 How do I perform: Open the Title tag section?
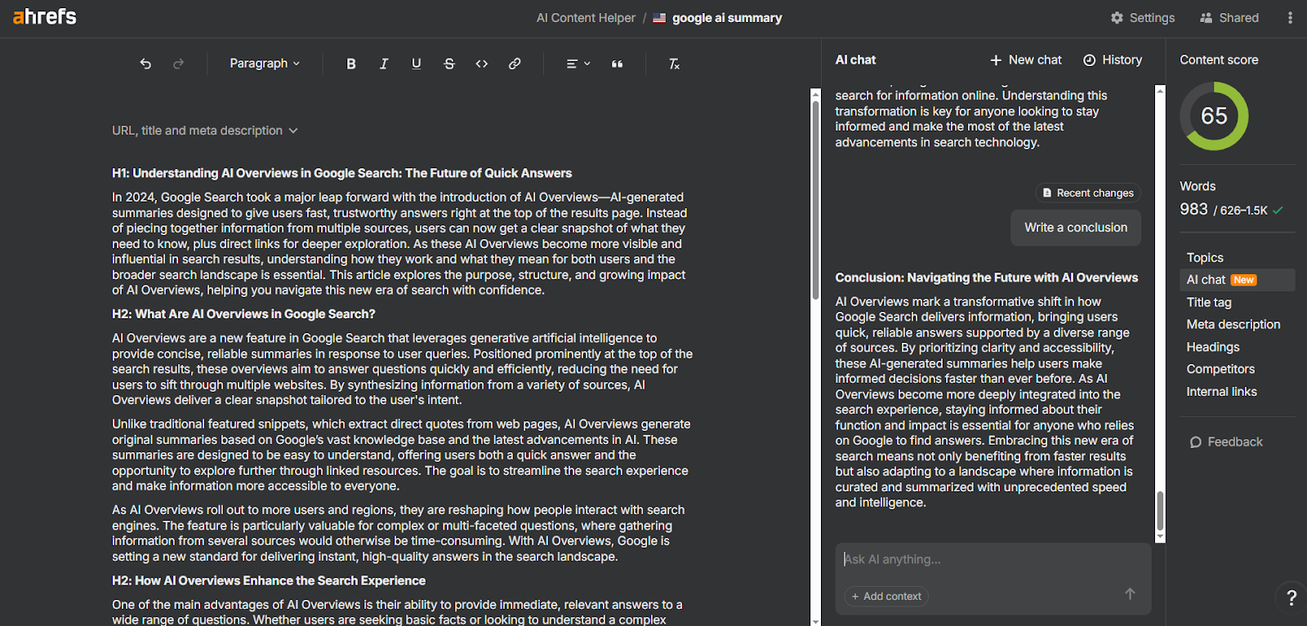tap(1209, 303)
